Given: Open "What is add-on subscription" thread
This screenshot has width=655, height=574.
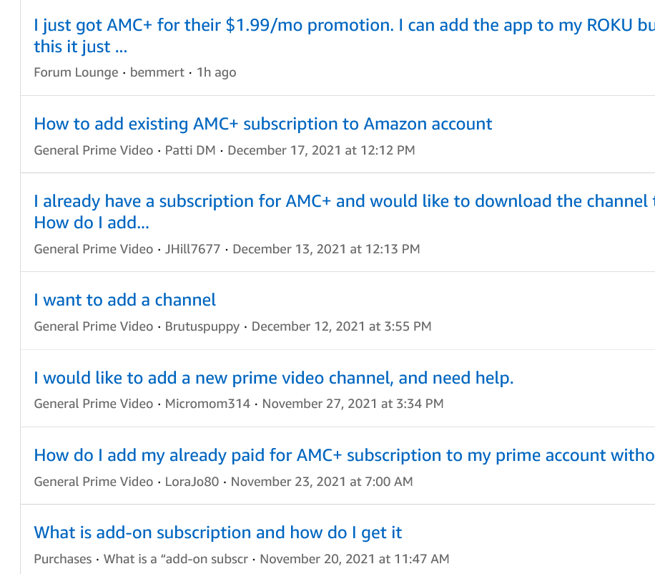Looking at the screenshot, I should 217,532.
